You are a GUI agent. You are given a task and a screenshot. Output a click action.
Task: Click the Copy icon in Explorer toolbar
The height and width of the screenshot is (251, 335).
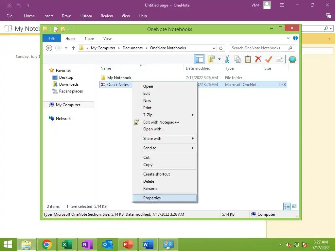coord(238,59)
